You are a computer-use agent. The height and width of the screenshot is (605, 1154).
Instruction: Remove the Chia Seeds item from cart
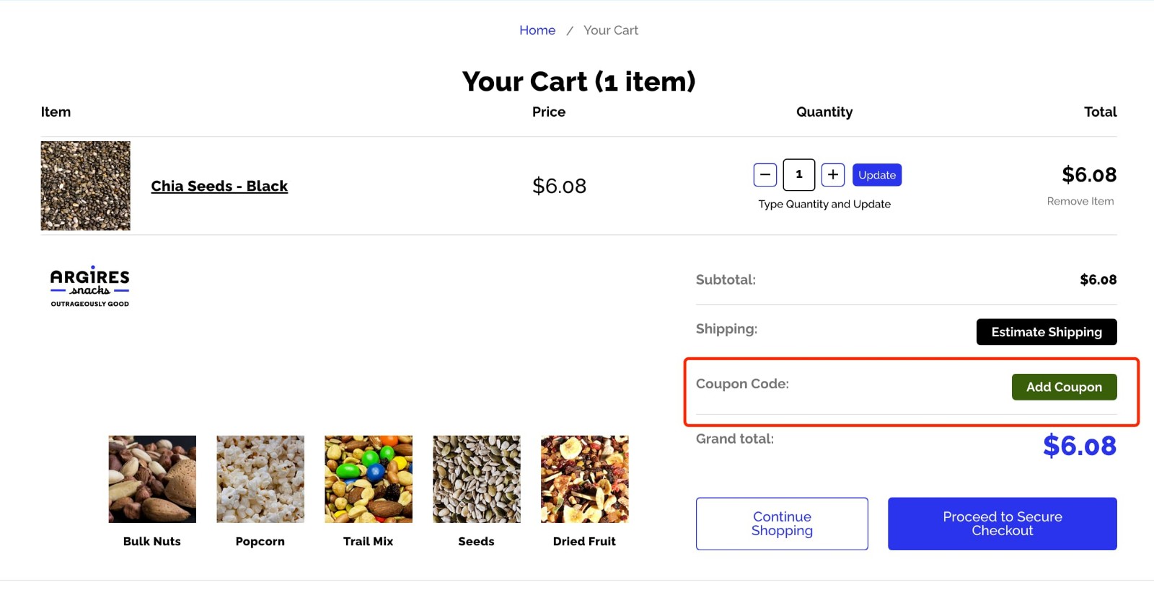click(1080, 201)
